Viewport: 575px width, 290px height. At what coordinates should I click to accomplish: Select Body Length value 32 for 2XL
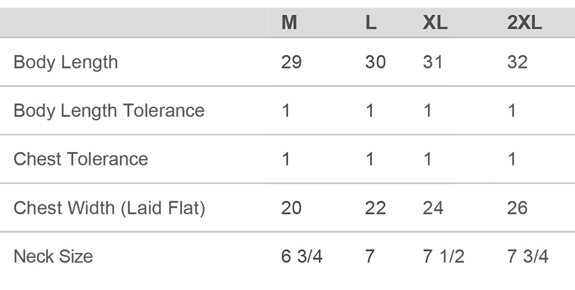[x=517, y=62]
